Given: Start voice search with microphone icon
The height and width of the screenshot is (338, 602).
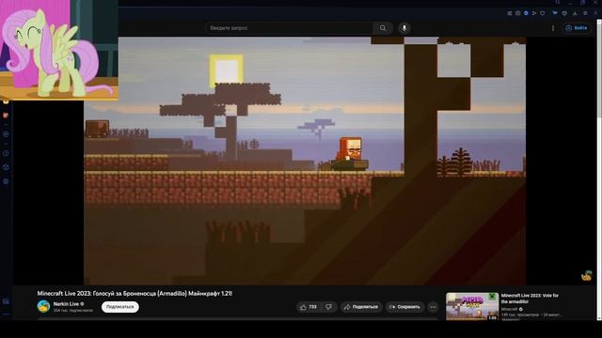Looking at the screenshot, I should (404, 28).
